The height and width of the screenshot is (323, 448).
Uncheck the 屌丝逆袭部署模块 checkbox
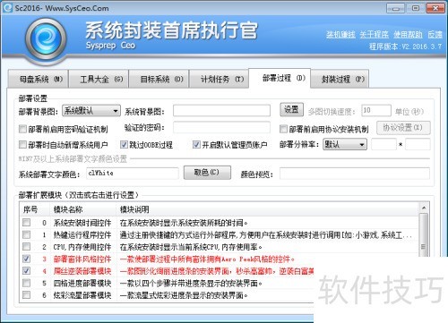26,271
